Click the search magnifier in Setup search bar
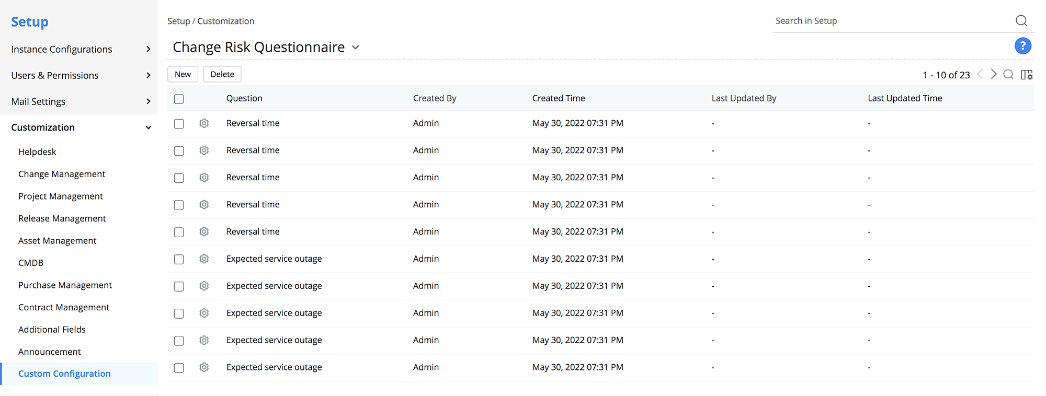Image resolution: width=1046 pixels, height=396 pixels. point(1021,21)
